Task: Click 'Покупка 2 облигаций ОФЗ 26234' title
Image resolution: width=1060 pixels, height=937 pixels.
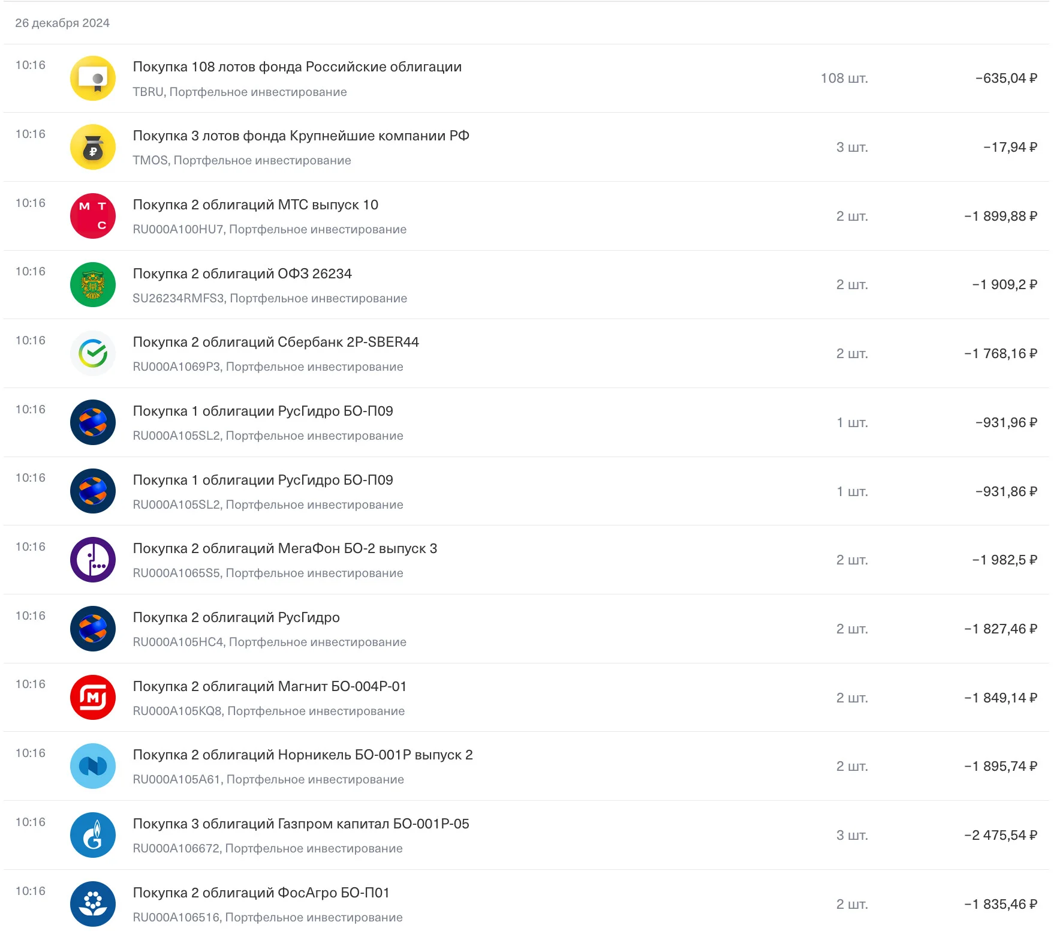Action: pyautogui.click(x=242, y=274)
